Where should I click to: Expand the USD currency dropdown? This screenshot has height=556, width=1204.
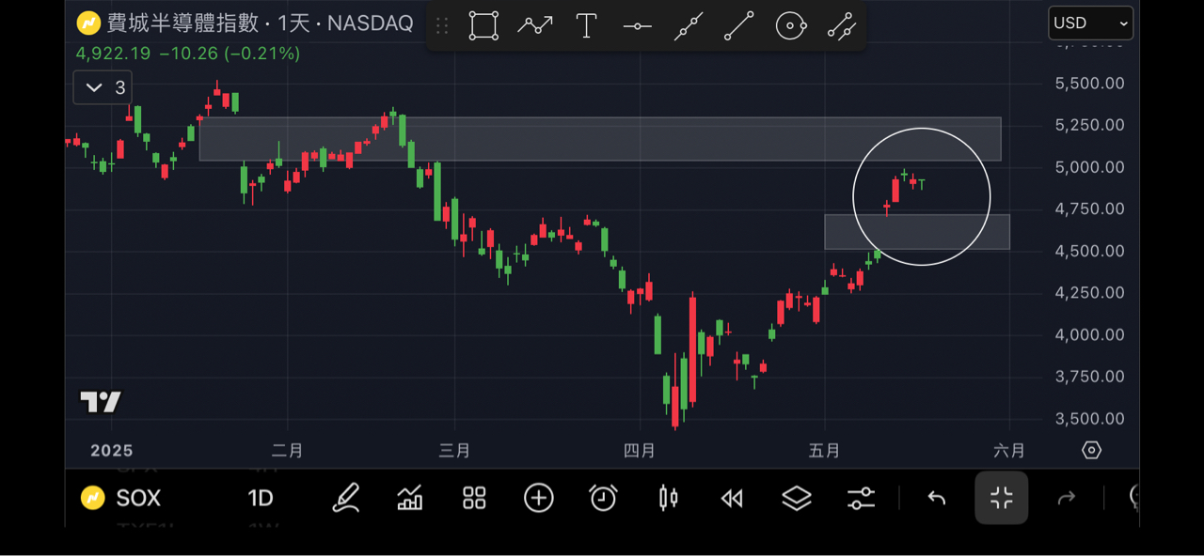[x=1091, y=23]
